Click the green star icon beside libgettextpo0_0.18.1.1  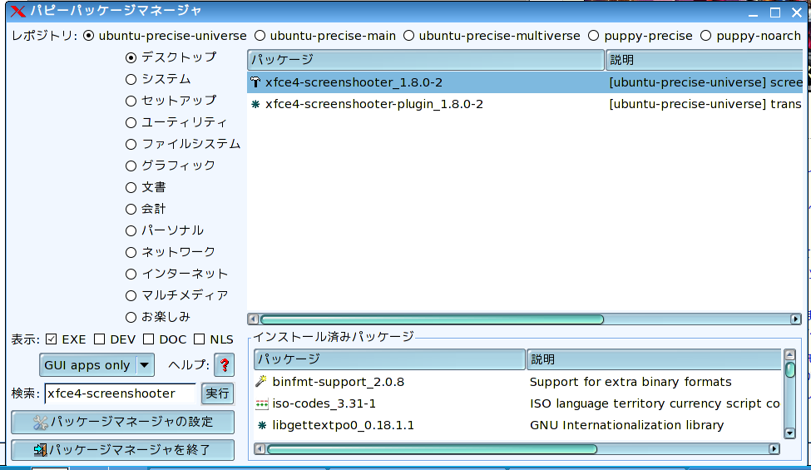click(262, 425)
